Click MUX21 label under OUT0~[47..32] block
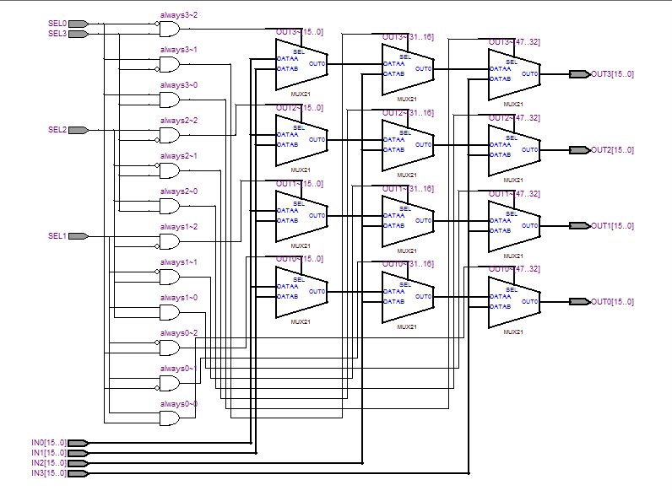The image size is (672, 496). (x=513, y=332)
